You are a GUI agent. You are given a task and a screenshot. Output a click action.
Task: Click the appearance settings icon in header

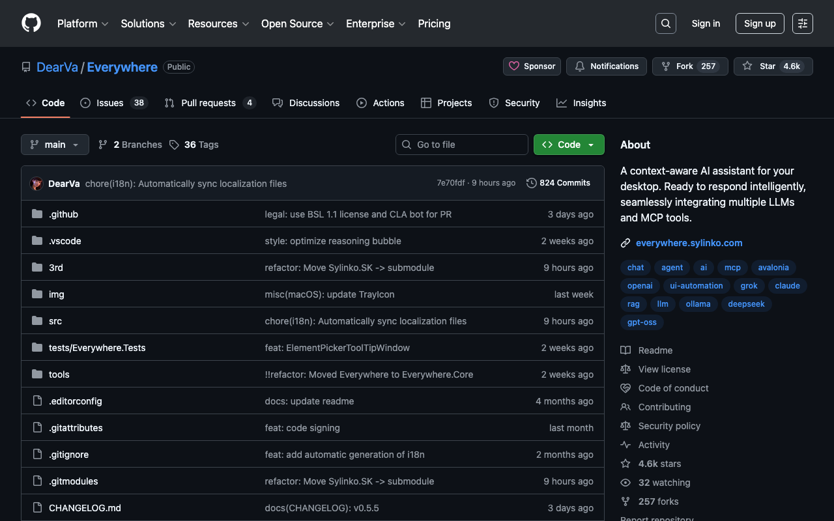click(802, 23)
